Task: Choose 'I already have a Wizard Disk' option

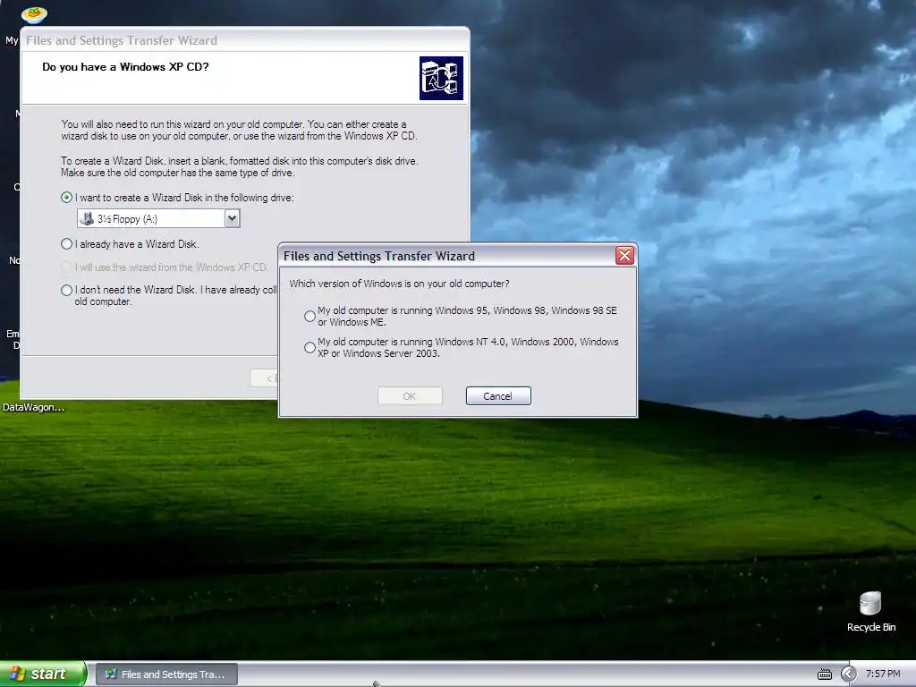Action: click(66, 243)
